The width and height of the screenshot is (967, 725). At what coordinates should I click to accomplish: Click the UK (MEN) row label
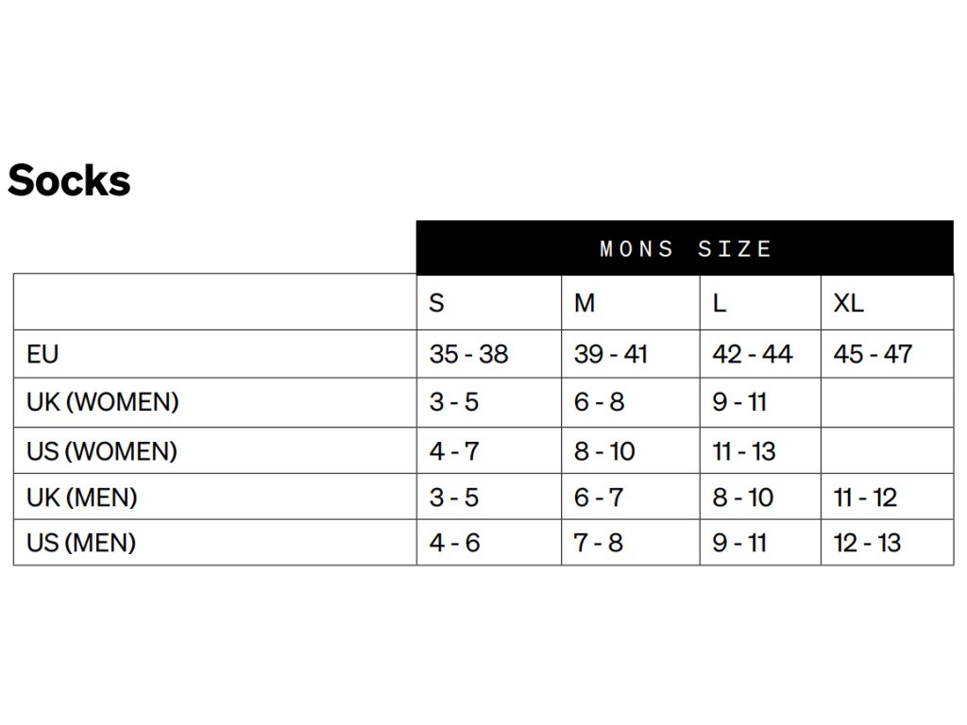214,497
